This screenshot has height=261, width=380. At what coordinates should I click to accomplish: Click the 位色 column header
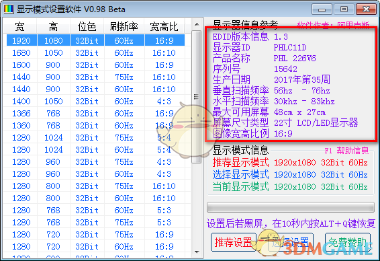click(x=87, y=26)
